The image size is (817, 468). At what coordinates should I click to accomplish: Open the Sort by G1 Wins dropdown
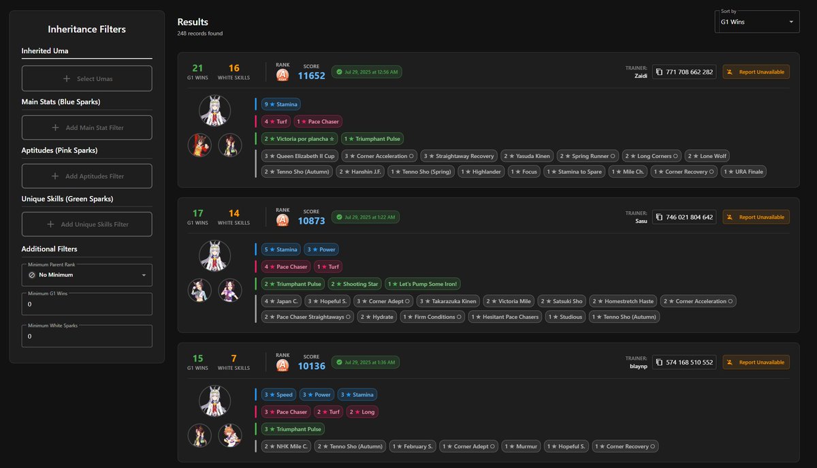click(757, 21)
